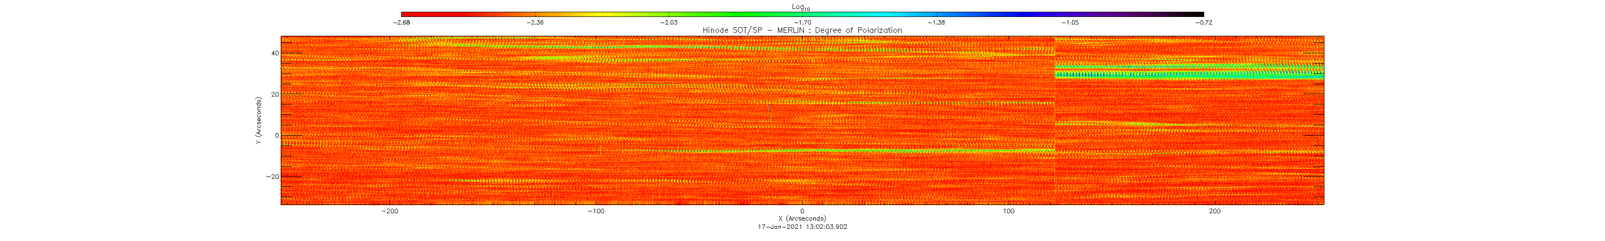Click the Log10 colorbar label

coord(801,7)
